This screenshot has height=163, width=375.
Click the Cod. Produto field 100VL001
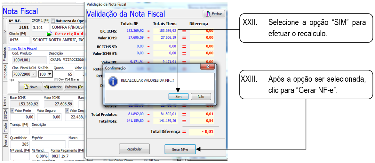(29, 60)
